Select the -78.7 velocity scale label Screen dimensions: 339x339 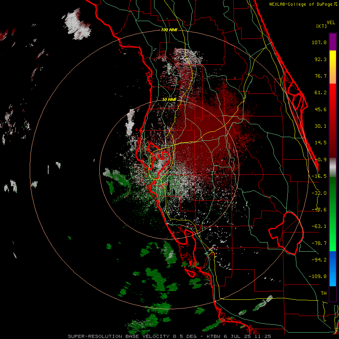pos(319,243)
